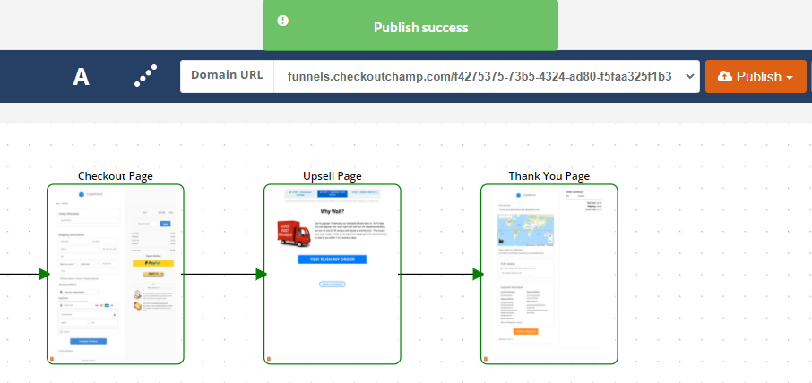Select the Thank You Page thumbnail

pos(549,274)
